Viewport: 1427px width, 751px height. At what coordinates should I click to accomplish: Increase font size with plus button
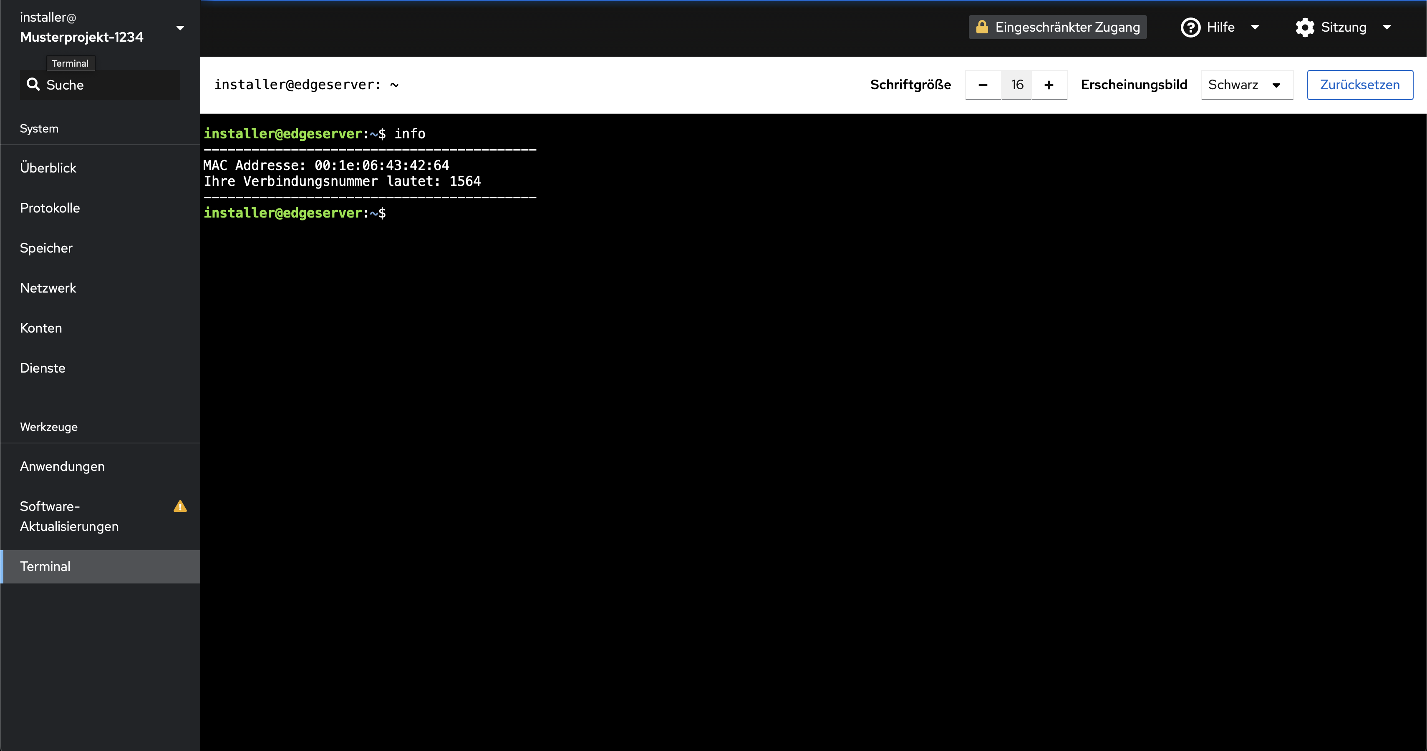point(1049,85)
